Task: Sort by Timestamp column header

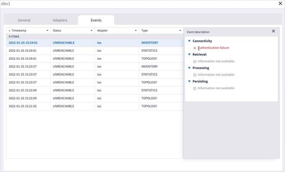Action: [x=19, y=31]
